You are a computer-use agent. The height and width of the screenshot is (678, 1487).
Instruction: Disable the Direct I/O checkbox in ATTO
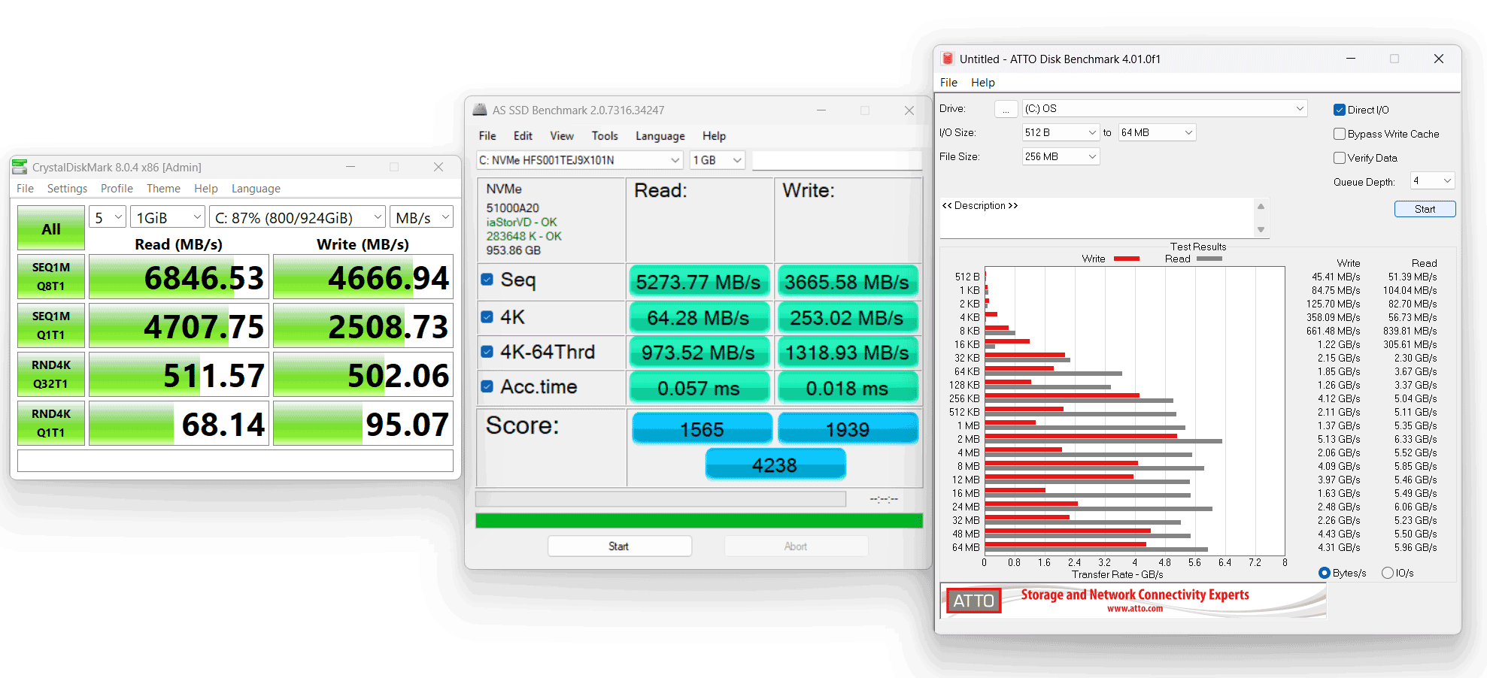(1339, 110)
